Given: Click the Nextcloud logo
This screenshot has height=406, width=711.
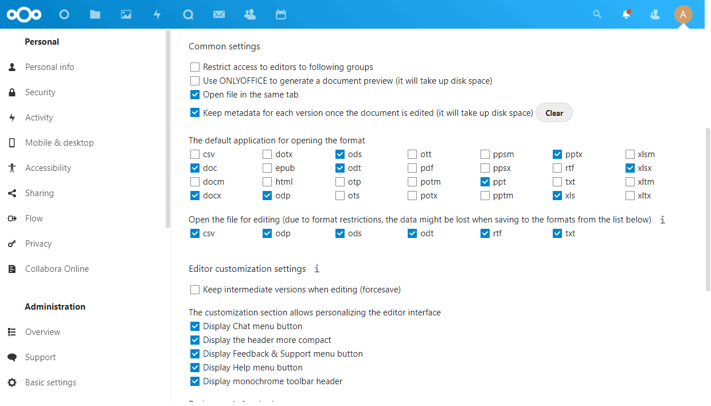Looking at the screenshot, I should pyautogui.click(x=25, y=14).
